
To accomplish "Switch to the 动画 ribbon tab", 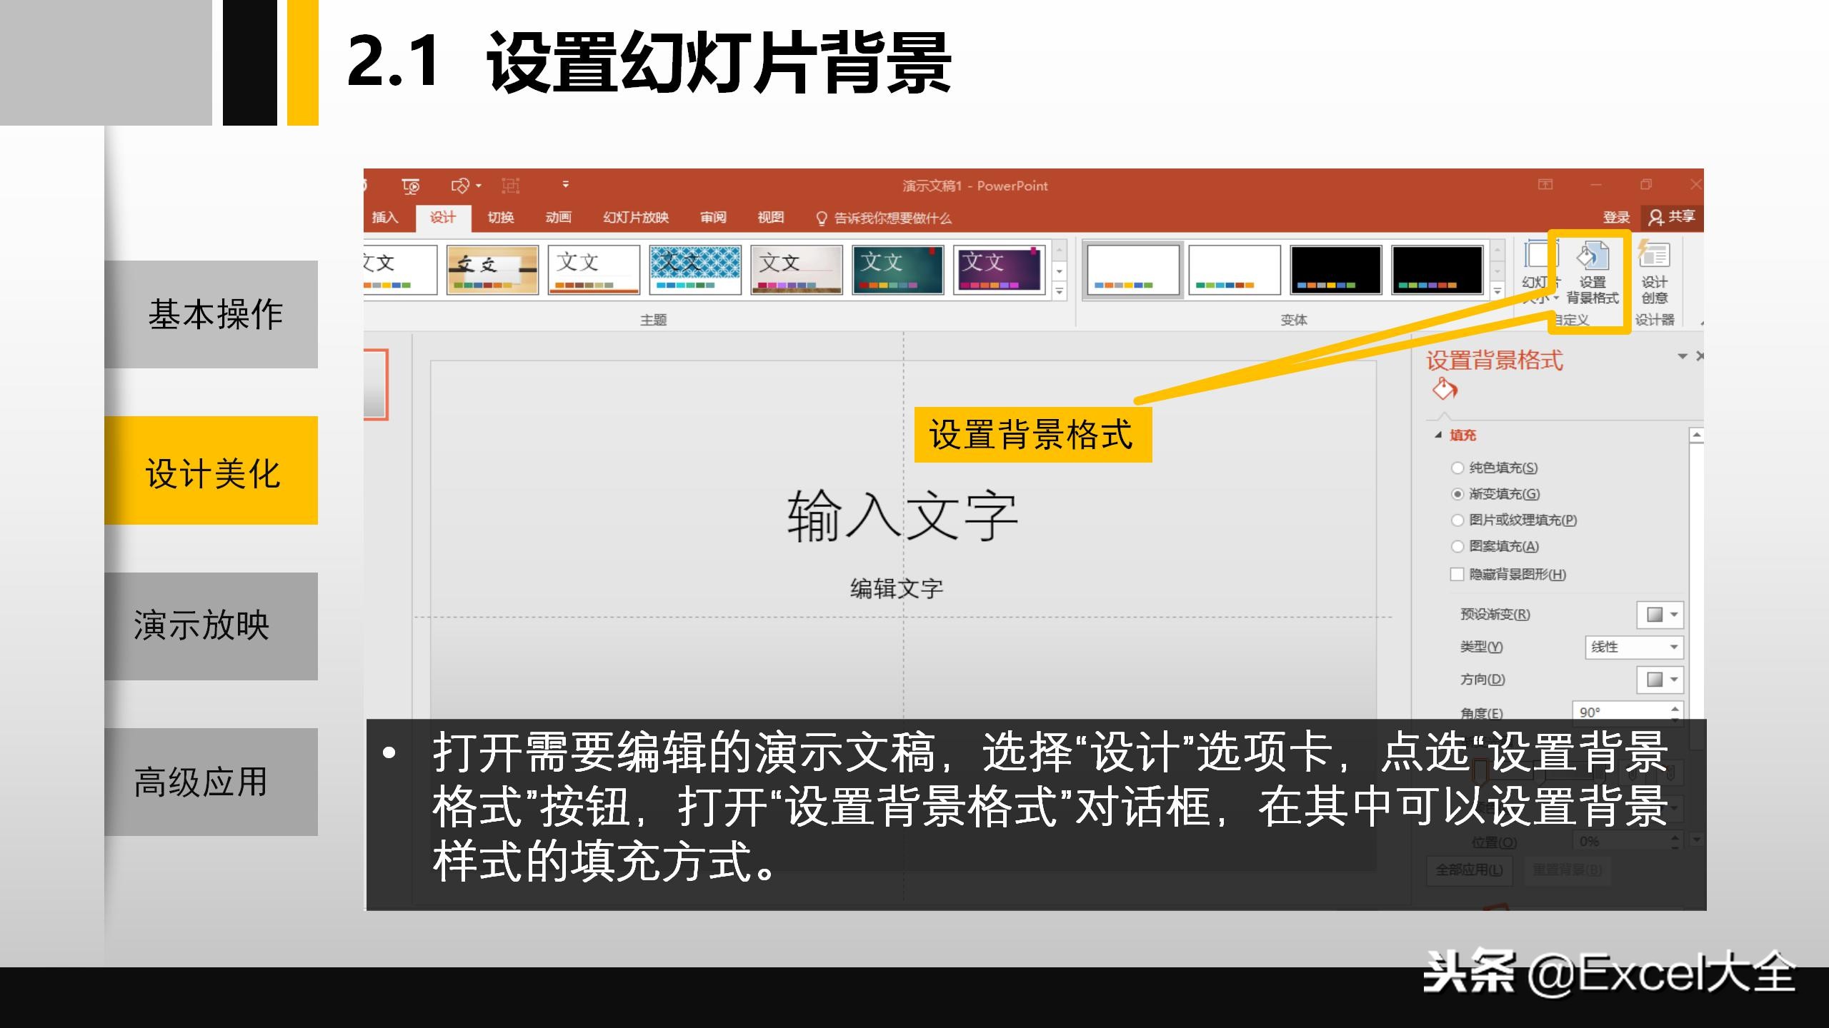I will [x=559, y=217].
